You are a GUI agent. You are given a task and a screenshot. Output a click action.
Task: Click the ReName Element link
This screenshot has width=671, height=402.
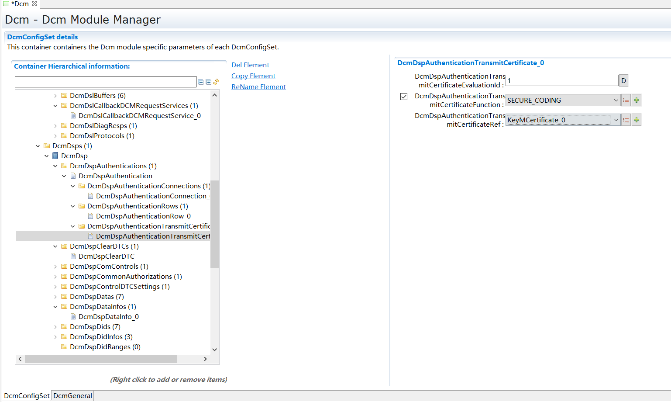[258, 87]
